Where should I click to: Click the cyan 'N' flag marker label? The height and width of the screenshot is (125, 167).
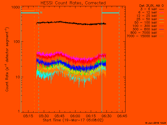(x=41, y=12)
